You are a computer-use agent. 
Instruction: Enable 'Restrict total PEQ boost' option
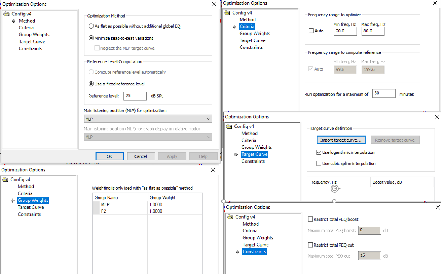(310, 219)
